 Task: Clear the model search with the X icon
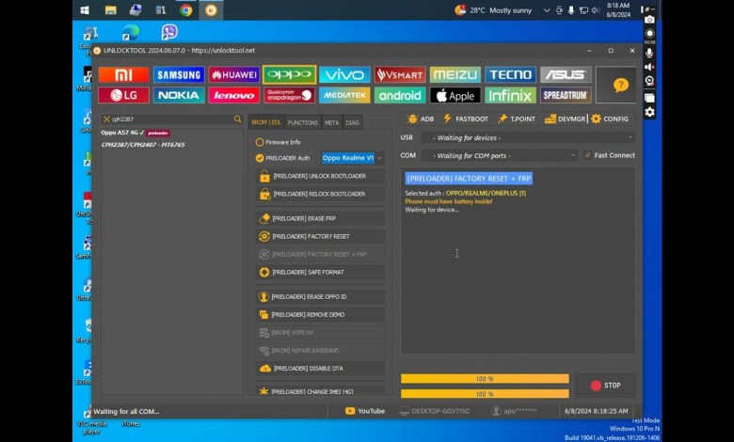click(x=106, y=119)
